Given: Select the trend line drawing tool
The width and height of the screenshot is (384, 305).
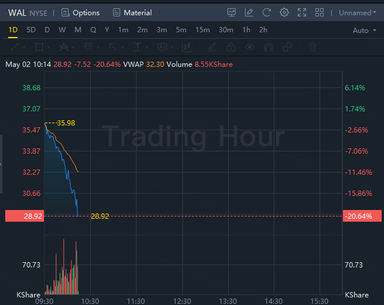Looking at the screenshot, I should (x=15, y=47).
